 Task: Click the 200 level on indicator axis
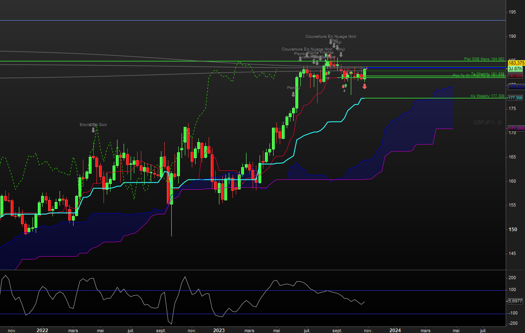(x=512, y=278)
